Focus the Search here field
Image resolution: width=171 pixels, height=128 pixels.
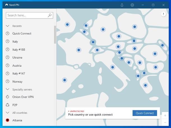pos(29,15)
